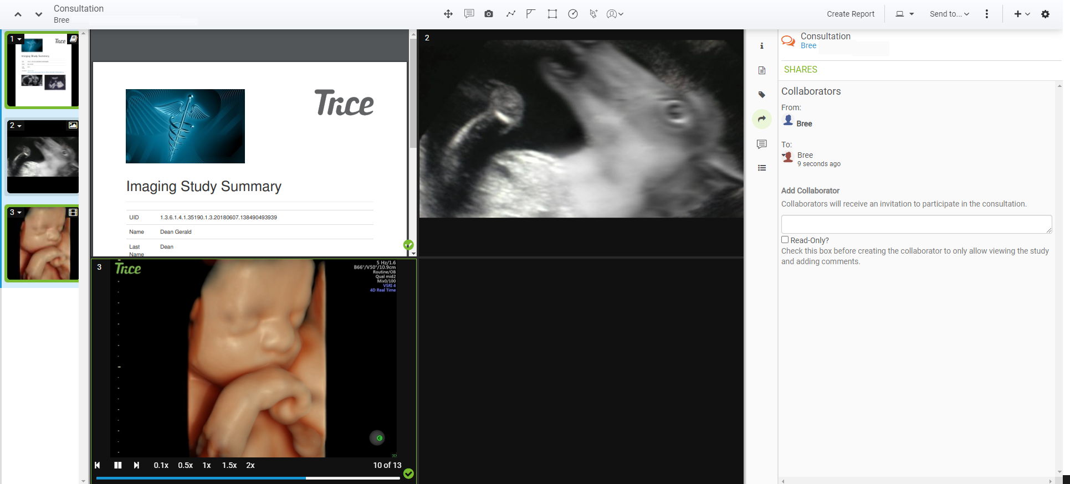Expand the dropdown on thumbnail 1
Screen dimensions: 1070x484
[16, 39]
